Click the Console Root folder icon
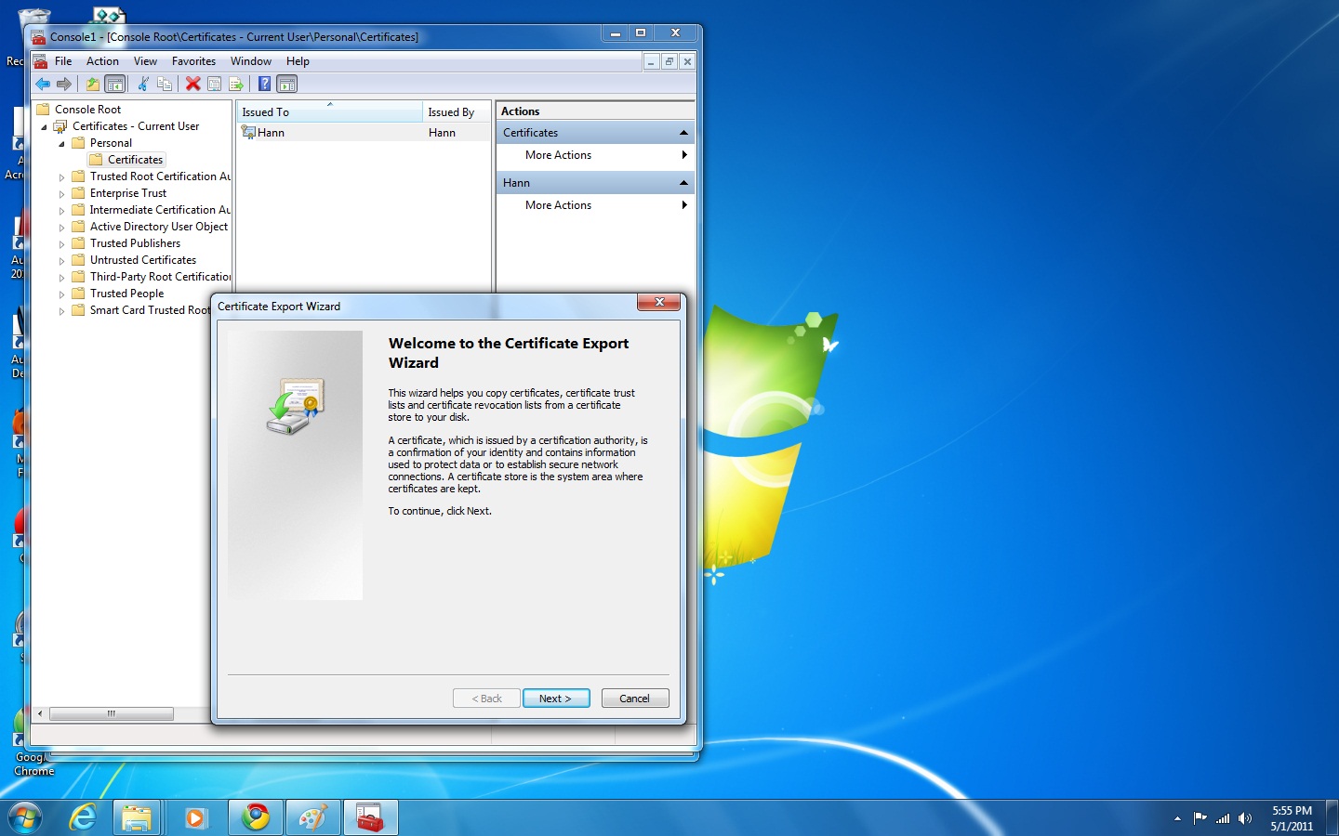1339x836 pixels. point(43,110)
